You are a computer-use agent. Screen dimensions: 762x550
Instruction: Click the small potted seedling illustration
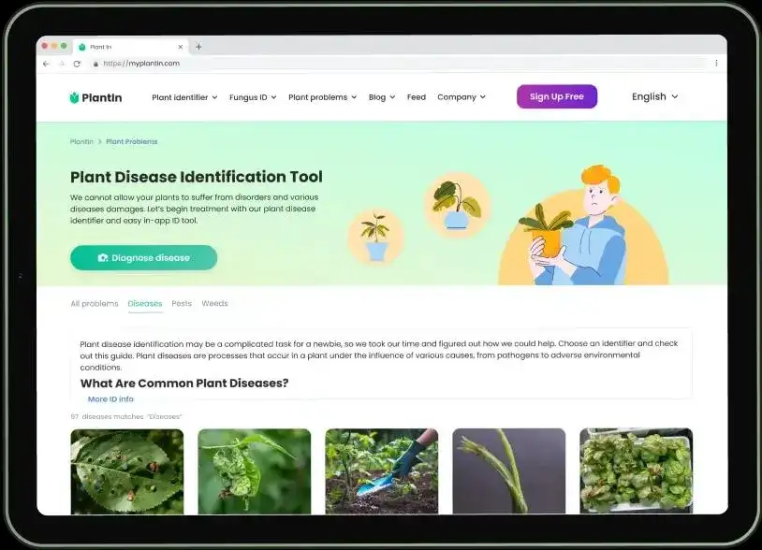tap(375, 237)
